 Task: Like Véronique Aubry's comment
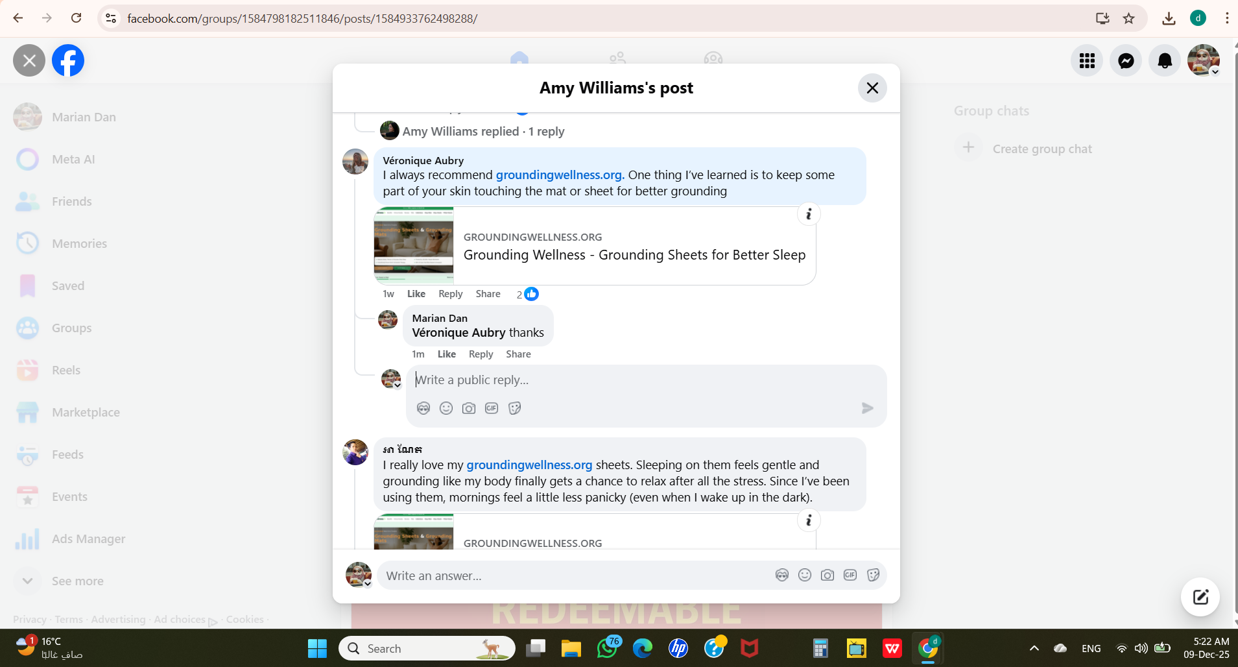[x=416, y=294]
